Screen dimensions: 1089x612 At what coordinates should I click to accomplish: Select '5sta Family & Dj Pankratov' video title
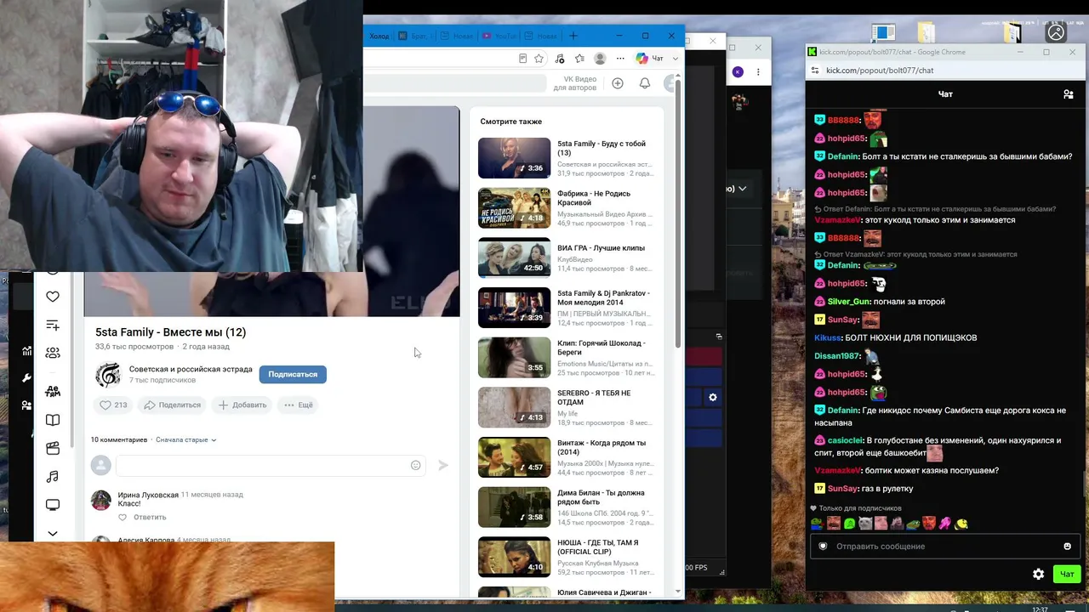[x=603, y=297]
